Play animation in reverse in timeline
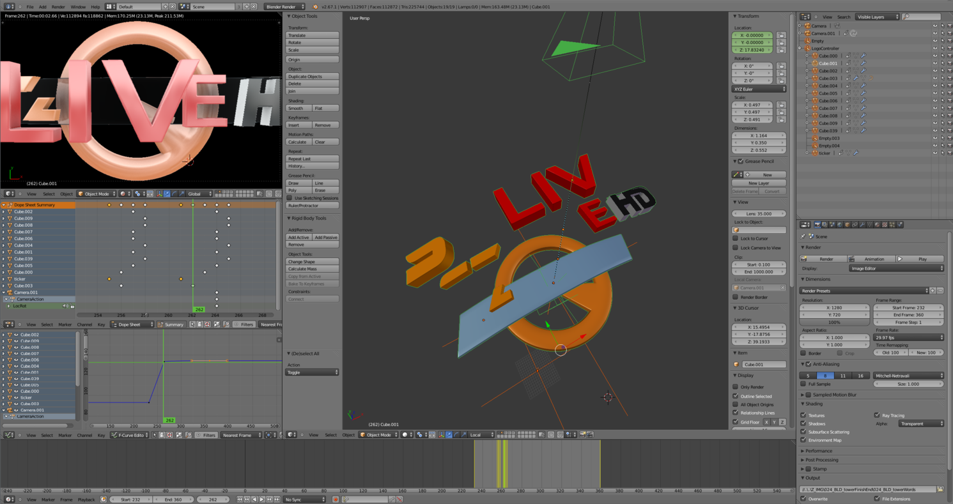This screenshot has height=504, width=953. click(x=254, y=500)
